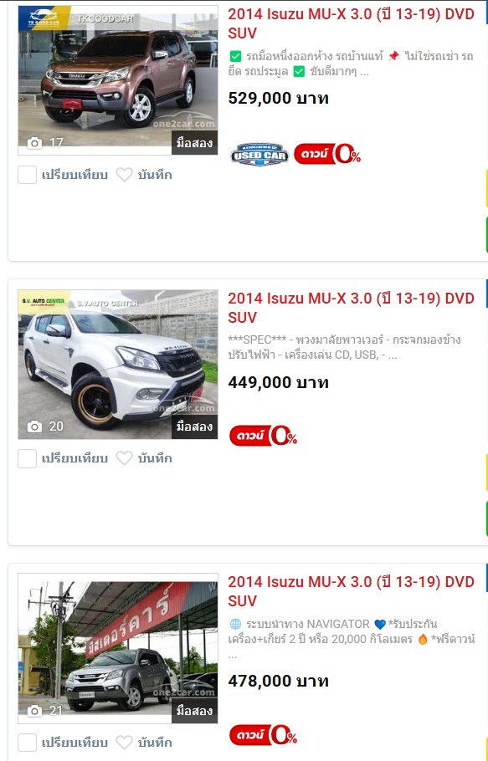Open photo count camera icon showing 21 photos
This screenshot has height=761, width=488.
pos(34,711)
